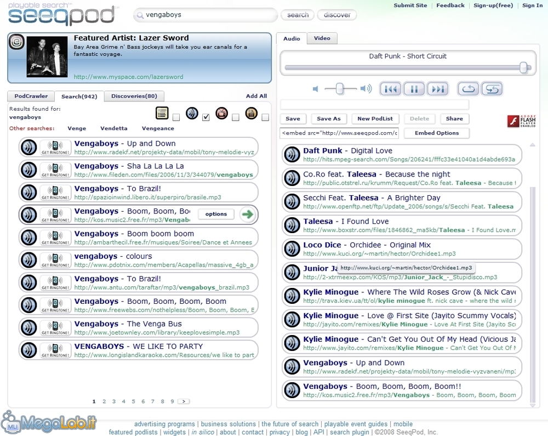Go to next results page arrow
The image size is (548, 436).
[x=184, y=401]
